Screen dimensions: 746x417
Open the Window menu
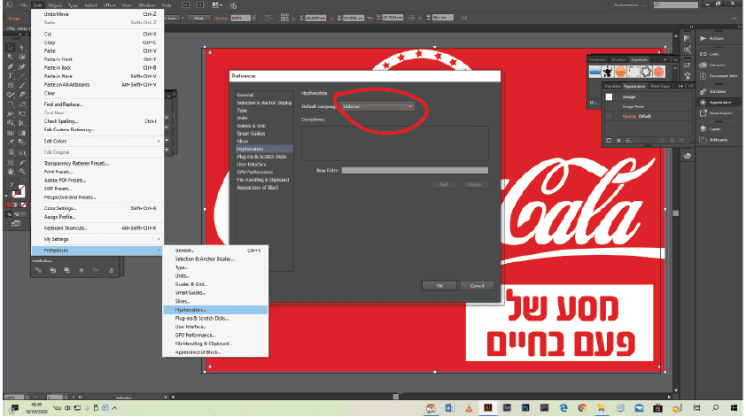[146, 5]
